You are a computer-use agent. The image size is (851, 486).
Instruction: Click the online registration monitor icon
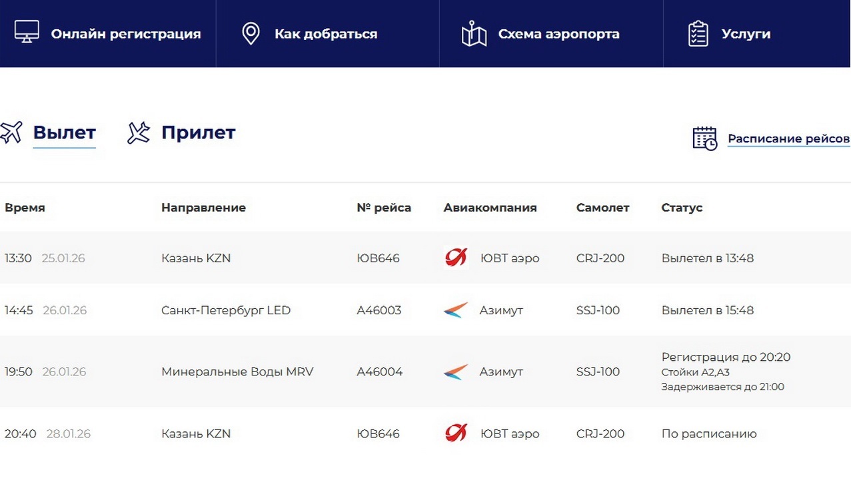point(27,33)
